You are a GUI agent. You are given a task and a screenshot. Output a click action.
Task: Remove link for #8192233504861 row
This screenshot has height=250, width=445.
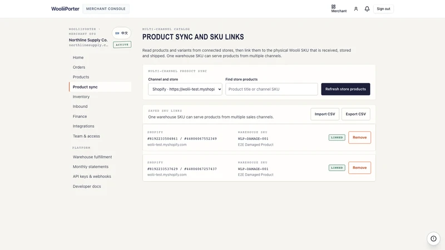coord(359,137)
